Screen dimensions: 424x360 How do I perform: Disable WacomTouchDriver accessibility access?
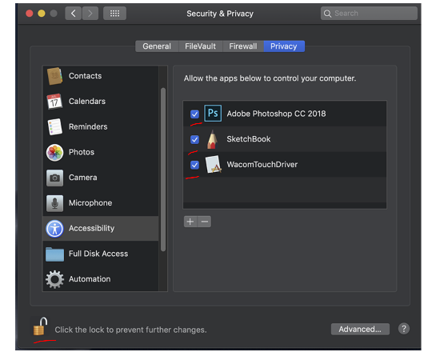click(194, 165)
